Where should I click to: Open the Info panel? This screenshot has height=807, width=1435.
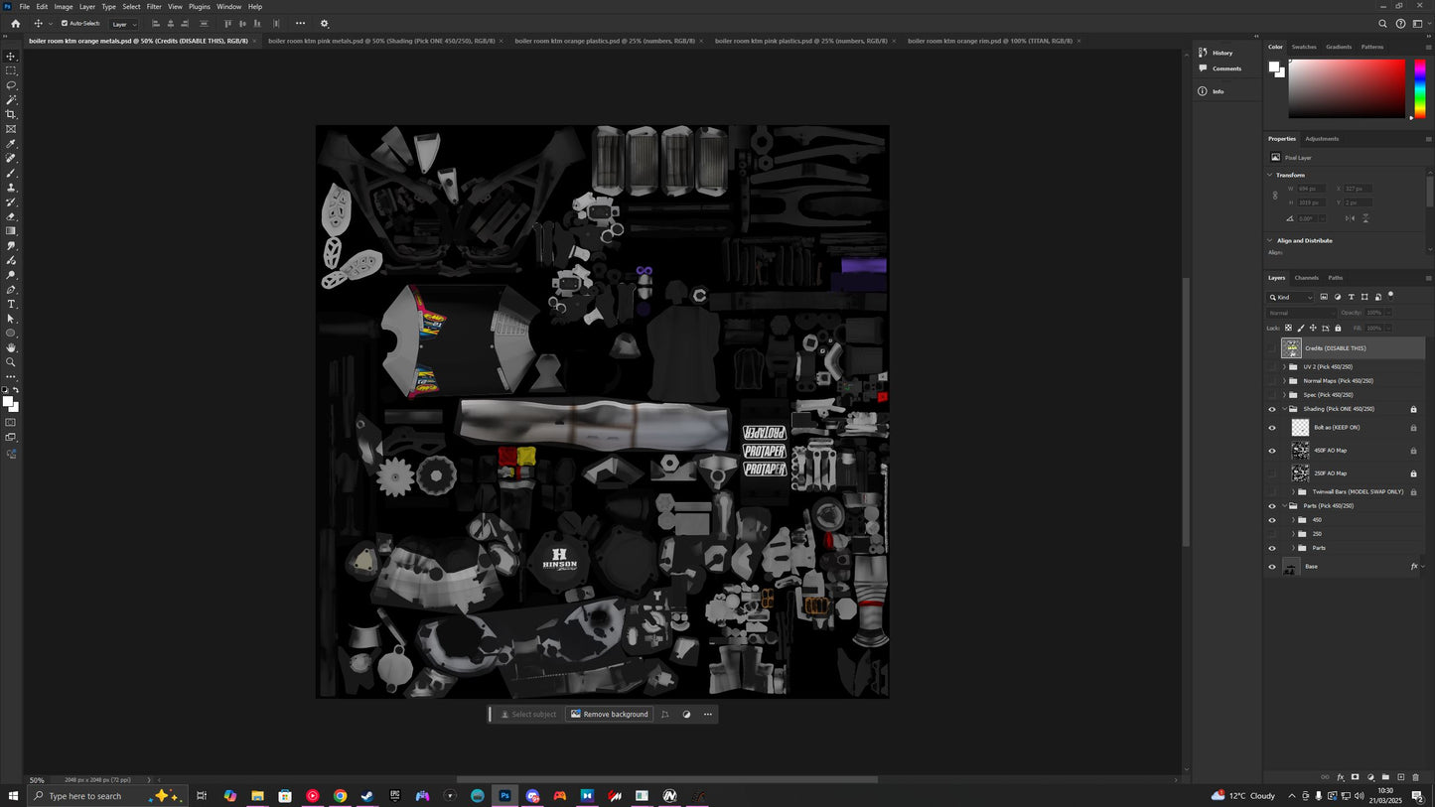[x=1211, y=91]
